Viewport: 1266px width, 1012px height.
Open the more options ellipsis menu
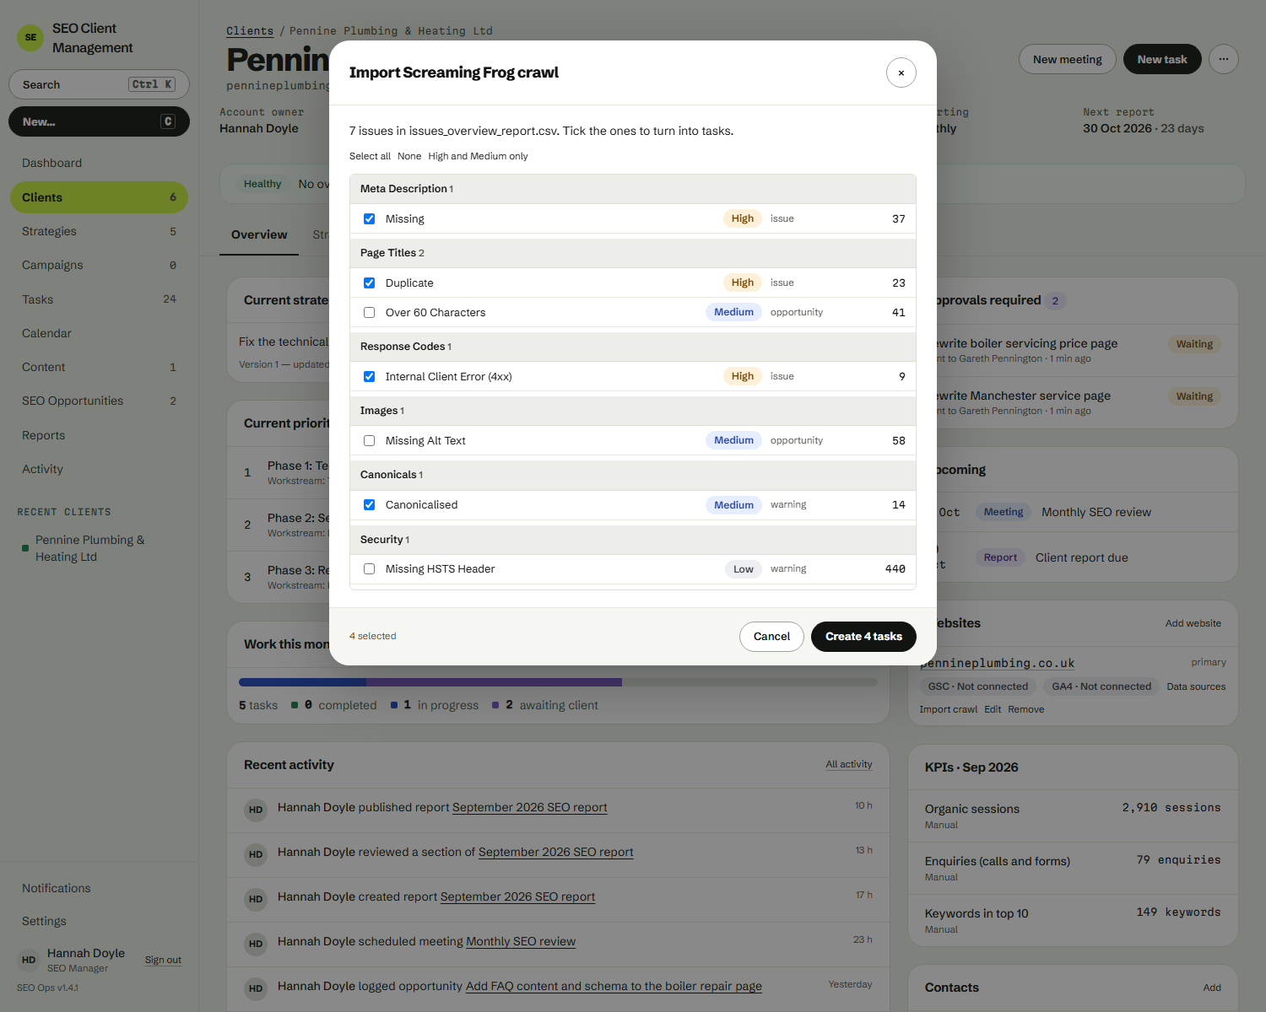[x=1224, y=59]
